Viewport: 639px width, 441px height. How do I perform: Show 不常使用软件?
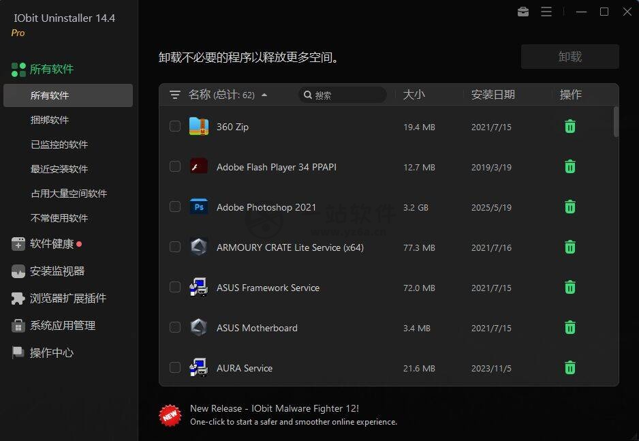click(59, 217)
